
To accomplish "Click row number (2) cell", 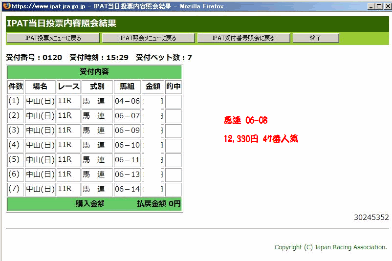I will (16, 116).
